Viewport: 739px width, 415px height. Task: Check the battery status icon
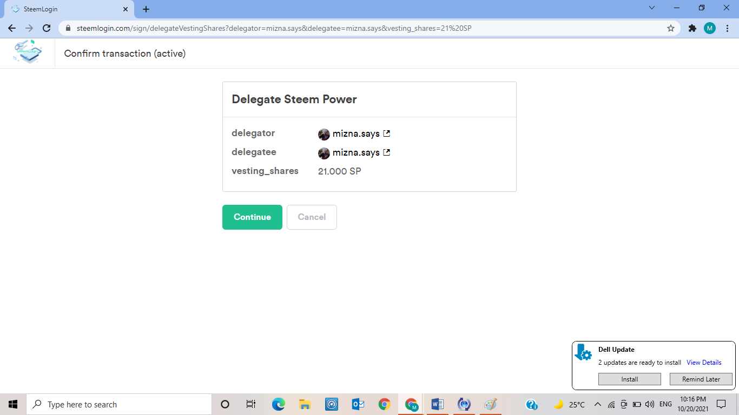[x=637, y=404]
